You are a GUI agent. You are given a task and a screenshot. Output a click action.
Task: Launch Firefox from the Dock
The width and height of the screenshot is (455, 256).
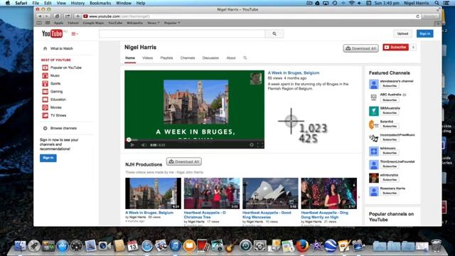pyautogui.click(x=302, y=246)
